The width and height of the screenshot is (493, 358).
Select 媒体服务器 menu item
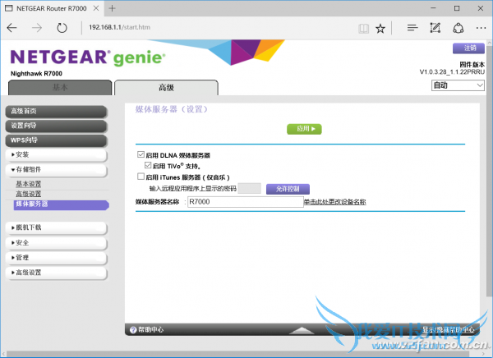pyautogui.click(x=62, y=204)
